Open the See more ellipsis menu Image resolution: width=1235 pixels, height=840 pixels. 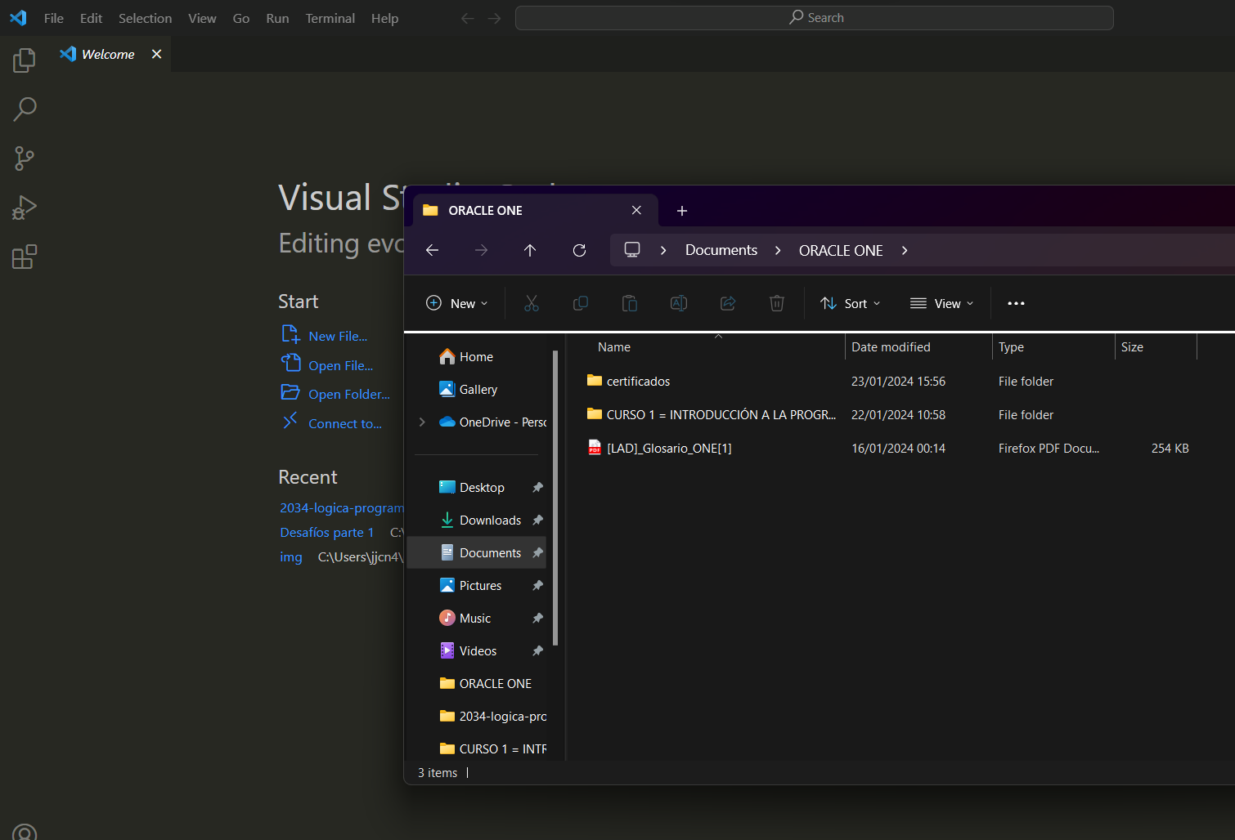pyautogui.click(x=1016, y=303)
